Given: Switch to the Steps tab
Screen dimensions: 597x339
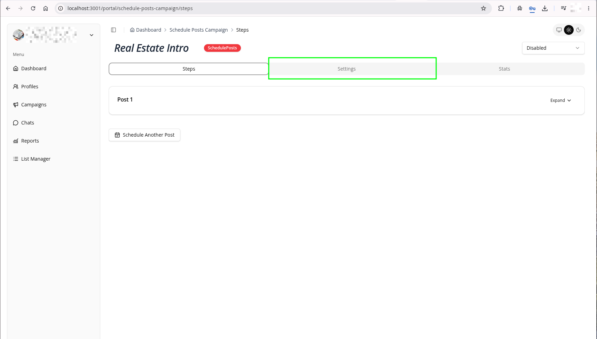Looking at the screenshot, I should click(x=189, y=69).
